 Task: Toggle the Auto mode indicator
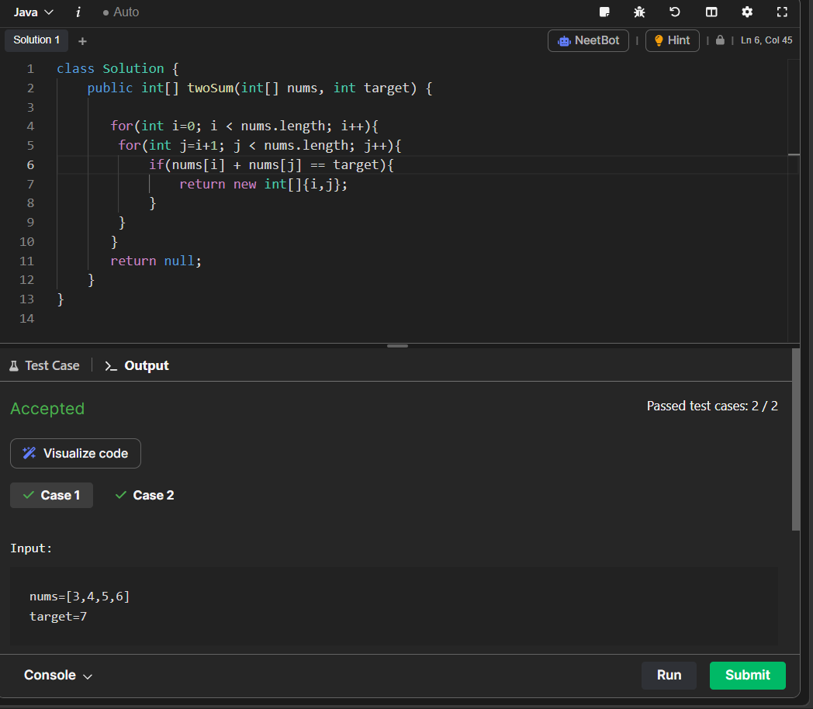click(x=121, y=12)
